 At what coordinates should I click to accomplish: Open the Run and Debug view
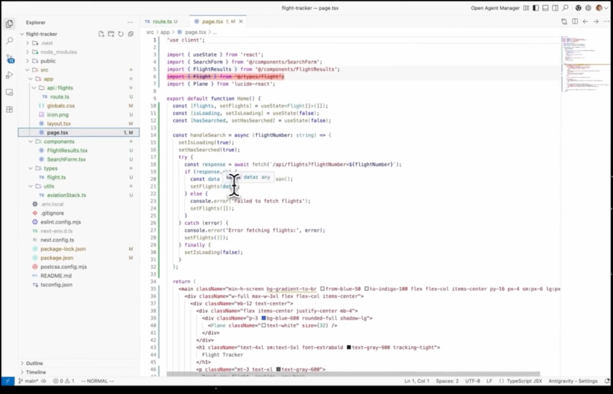(10, 76)
